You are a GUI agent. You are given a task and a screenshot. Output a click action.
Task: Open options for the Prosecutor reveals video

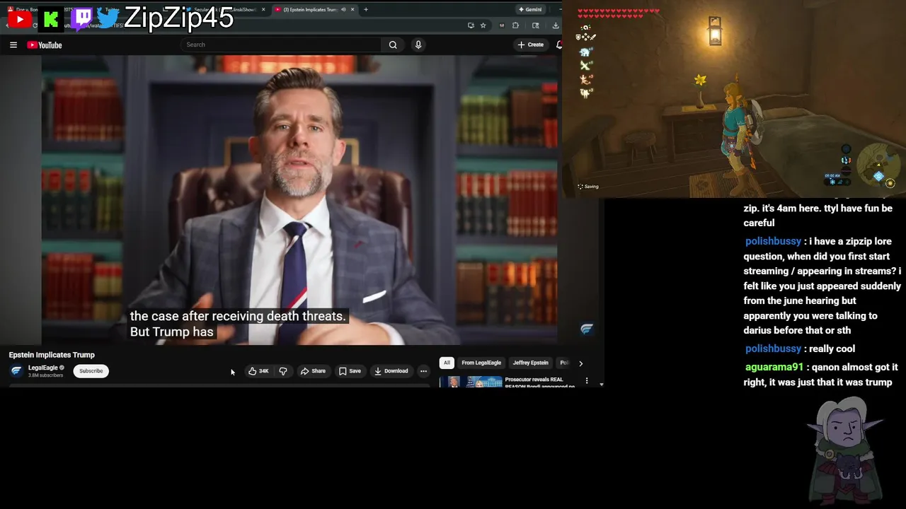point(586,380)
